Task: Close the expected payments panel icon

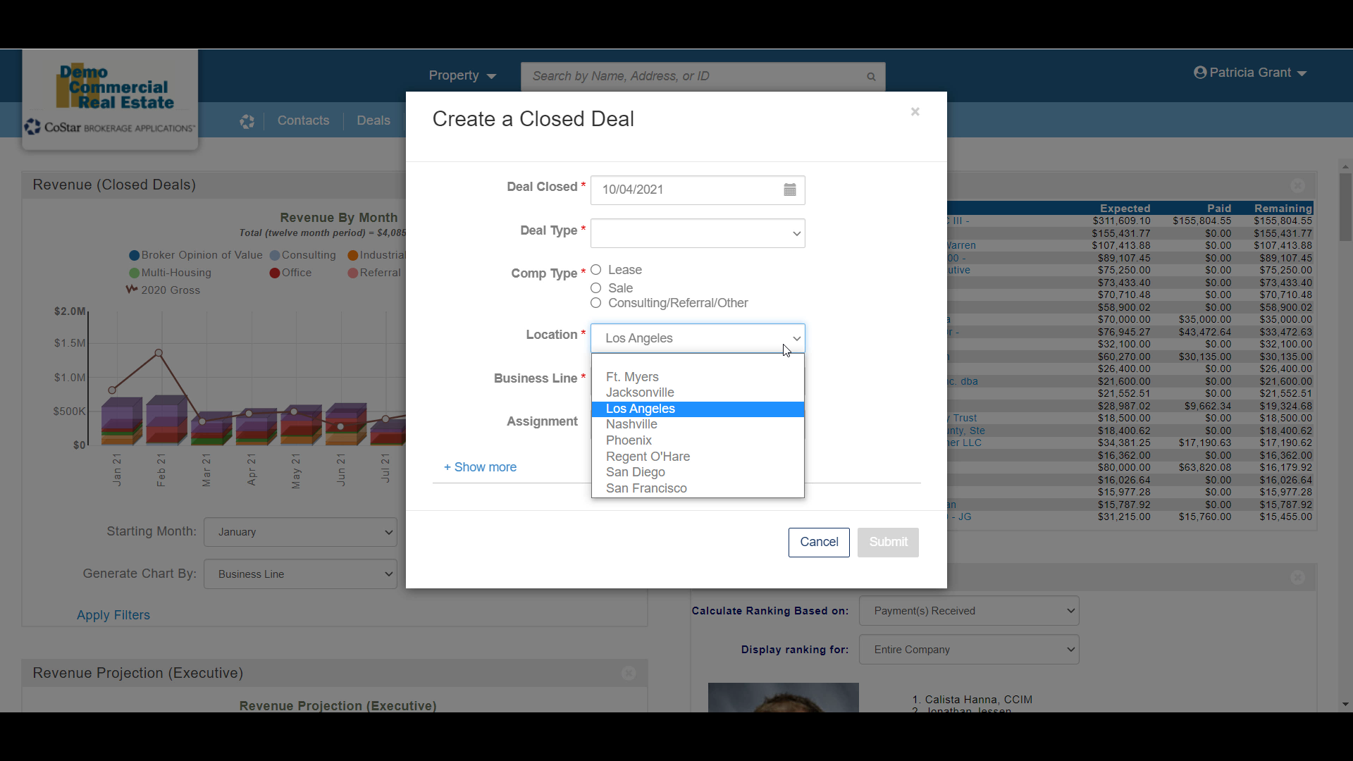Action: click(1297, 185)
